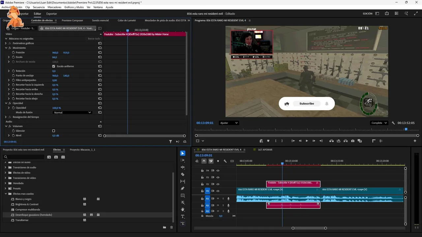Viewport: 422px width, 237px height.
Task: Select the Rectangle tool
Action: click(183, 196)
